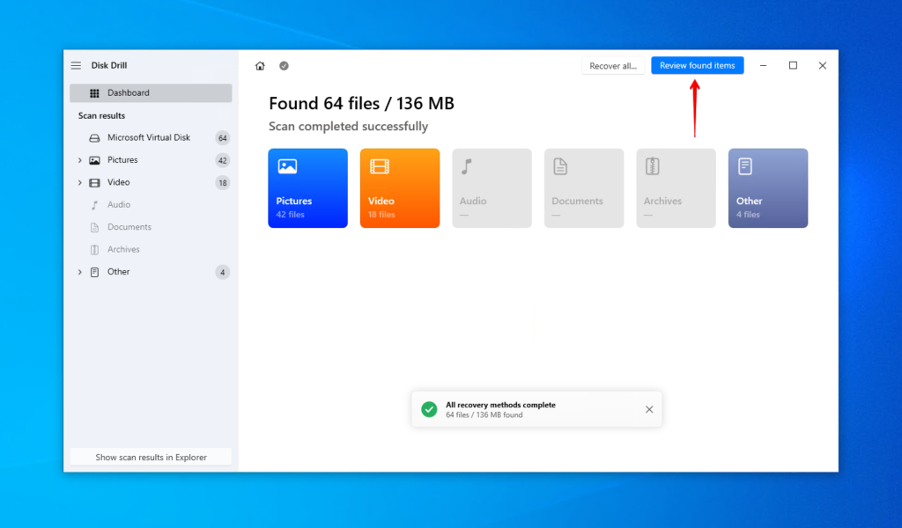The image size is (902, 528).
Task: Click the Other file icon in the sidebar
Action: coord(94,271)
